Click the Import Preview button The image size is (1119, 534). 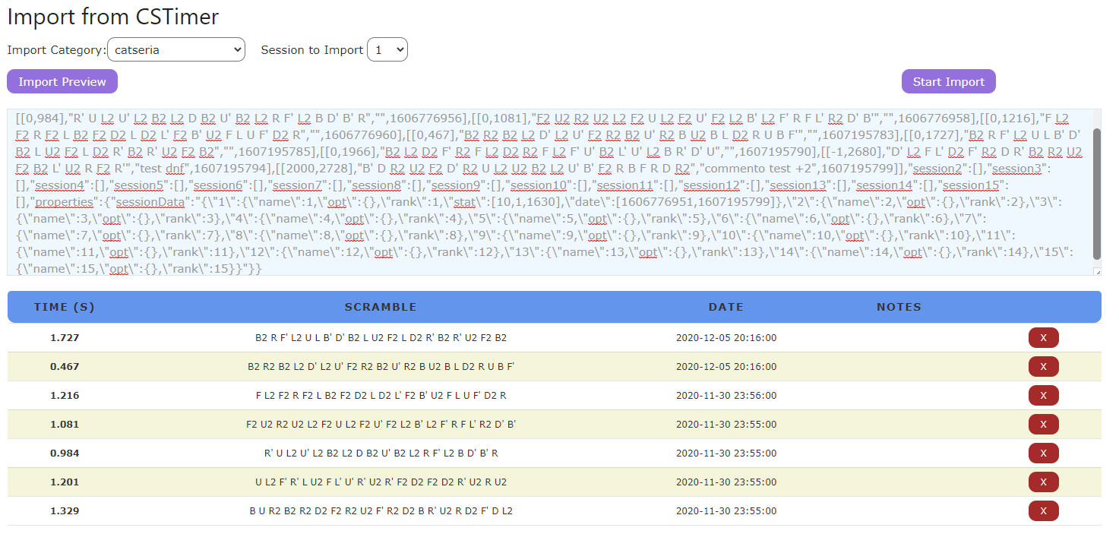pyautogui.click(x=62, y=81)
